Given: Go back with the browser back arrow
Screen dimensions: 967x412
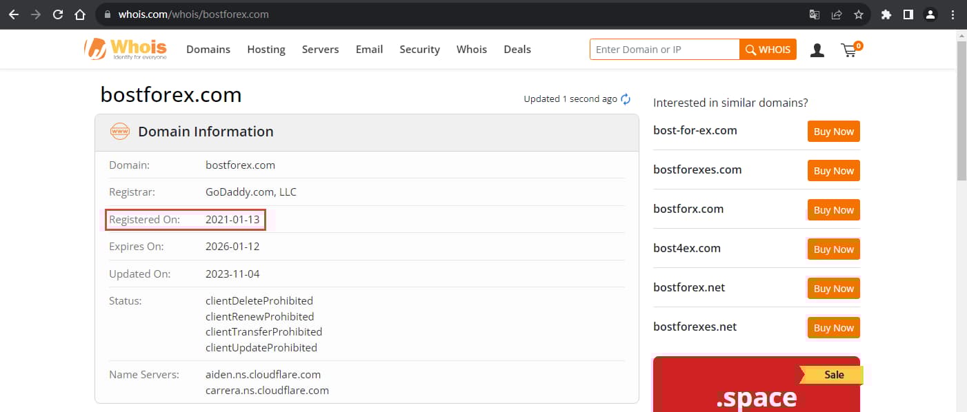Looking at the screenshot, I should point(14,14).
